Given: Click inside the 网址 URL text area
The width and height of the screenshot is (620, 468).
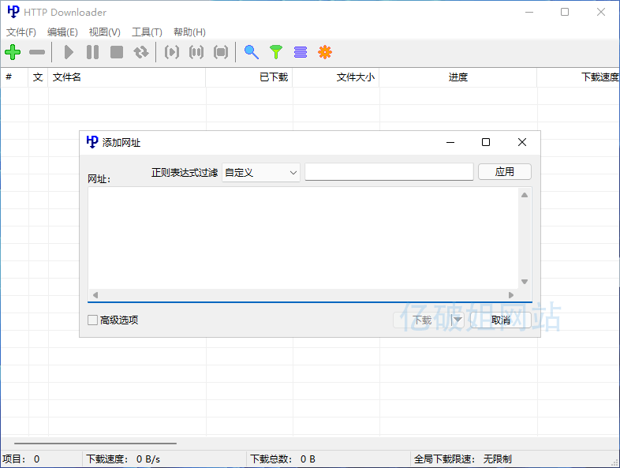Looking at the screenshot, I should tap(303, 238).
